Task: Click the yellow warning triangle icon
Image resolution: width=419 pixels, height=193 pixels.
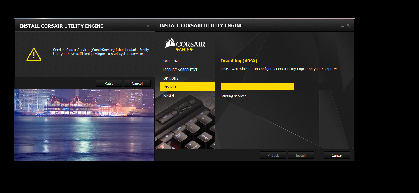Action: point(34,54)
